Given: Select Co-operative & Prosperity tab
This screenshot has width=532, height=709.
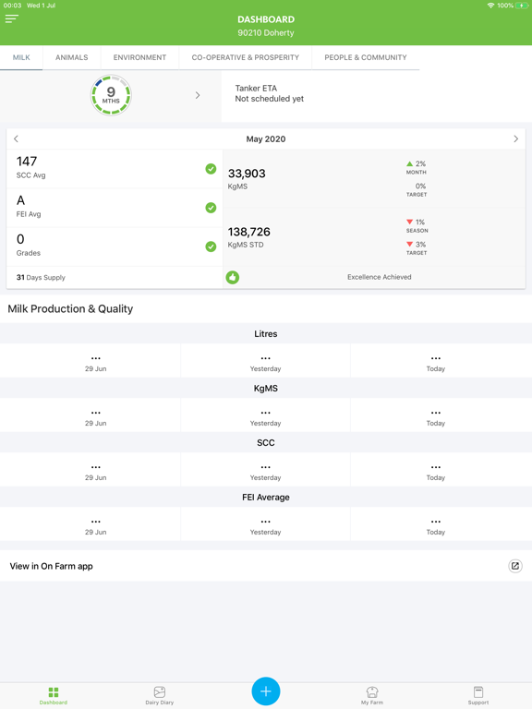Looking at the screenshot, I should coord(245,57).
